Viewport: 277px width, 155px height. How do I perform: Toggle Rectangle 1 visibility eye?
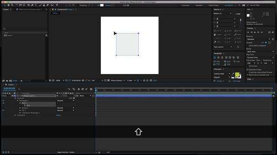click(x=3, y=101)
